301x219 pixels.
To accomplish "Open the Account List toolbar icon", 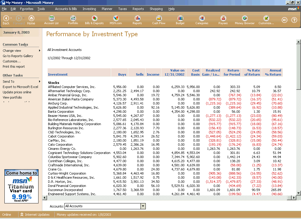I will pyautogui.click(x=51, y=19).
